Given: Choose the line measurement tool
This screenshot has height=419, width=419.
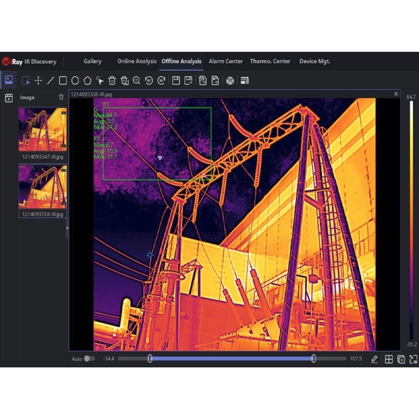Looking at the screenshot, I should pos(51,81).
